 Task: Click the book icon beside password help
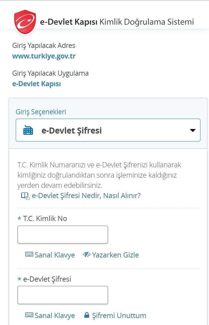point(26,196)
